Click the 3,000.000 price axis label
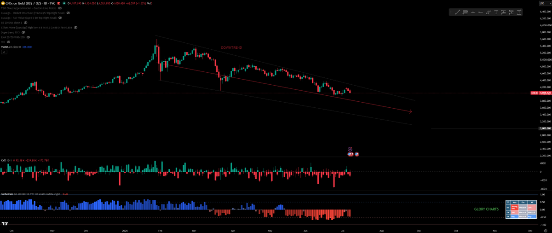Viewport: 552px width, 233px height. tap(546, 128)
